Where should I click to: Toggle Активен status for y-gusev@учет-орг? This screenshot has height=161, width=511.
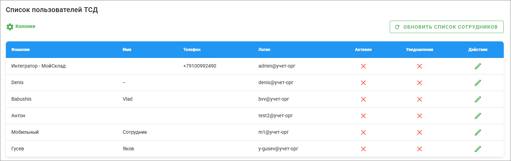[363, 149]
